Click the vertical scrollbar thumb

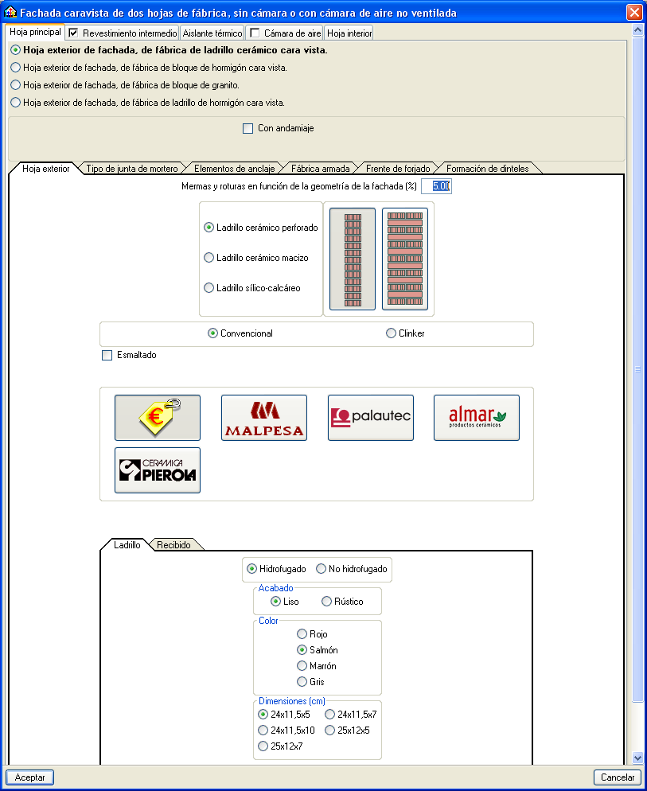[637, 369]
